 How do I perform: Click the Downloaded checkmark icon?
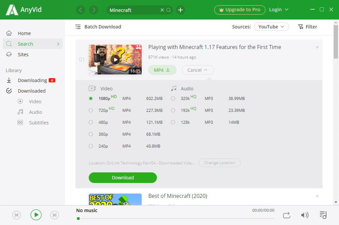(x=9, y=91)
